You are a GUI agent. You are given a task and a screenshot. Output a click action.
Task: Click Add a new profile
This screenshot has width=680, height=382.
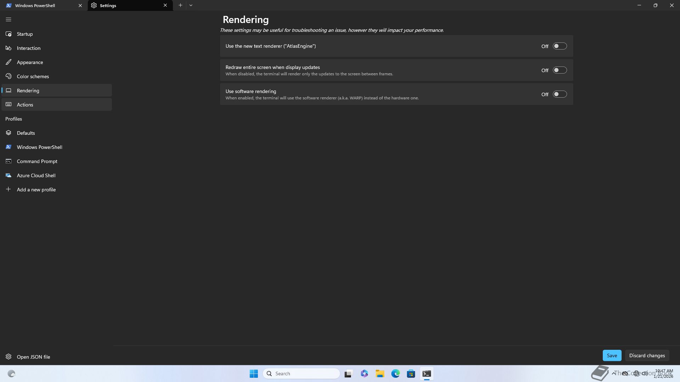tap(36, 190)
